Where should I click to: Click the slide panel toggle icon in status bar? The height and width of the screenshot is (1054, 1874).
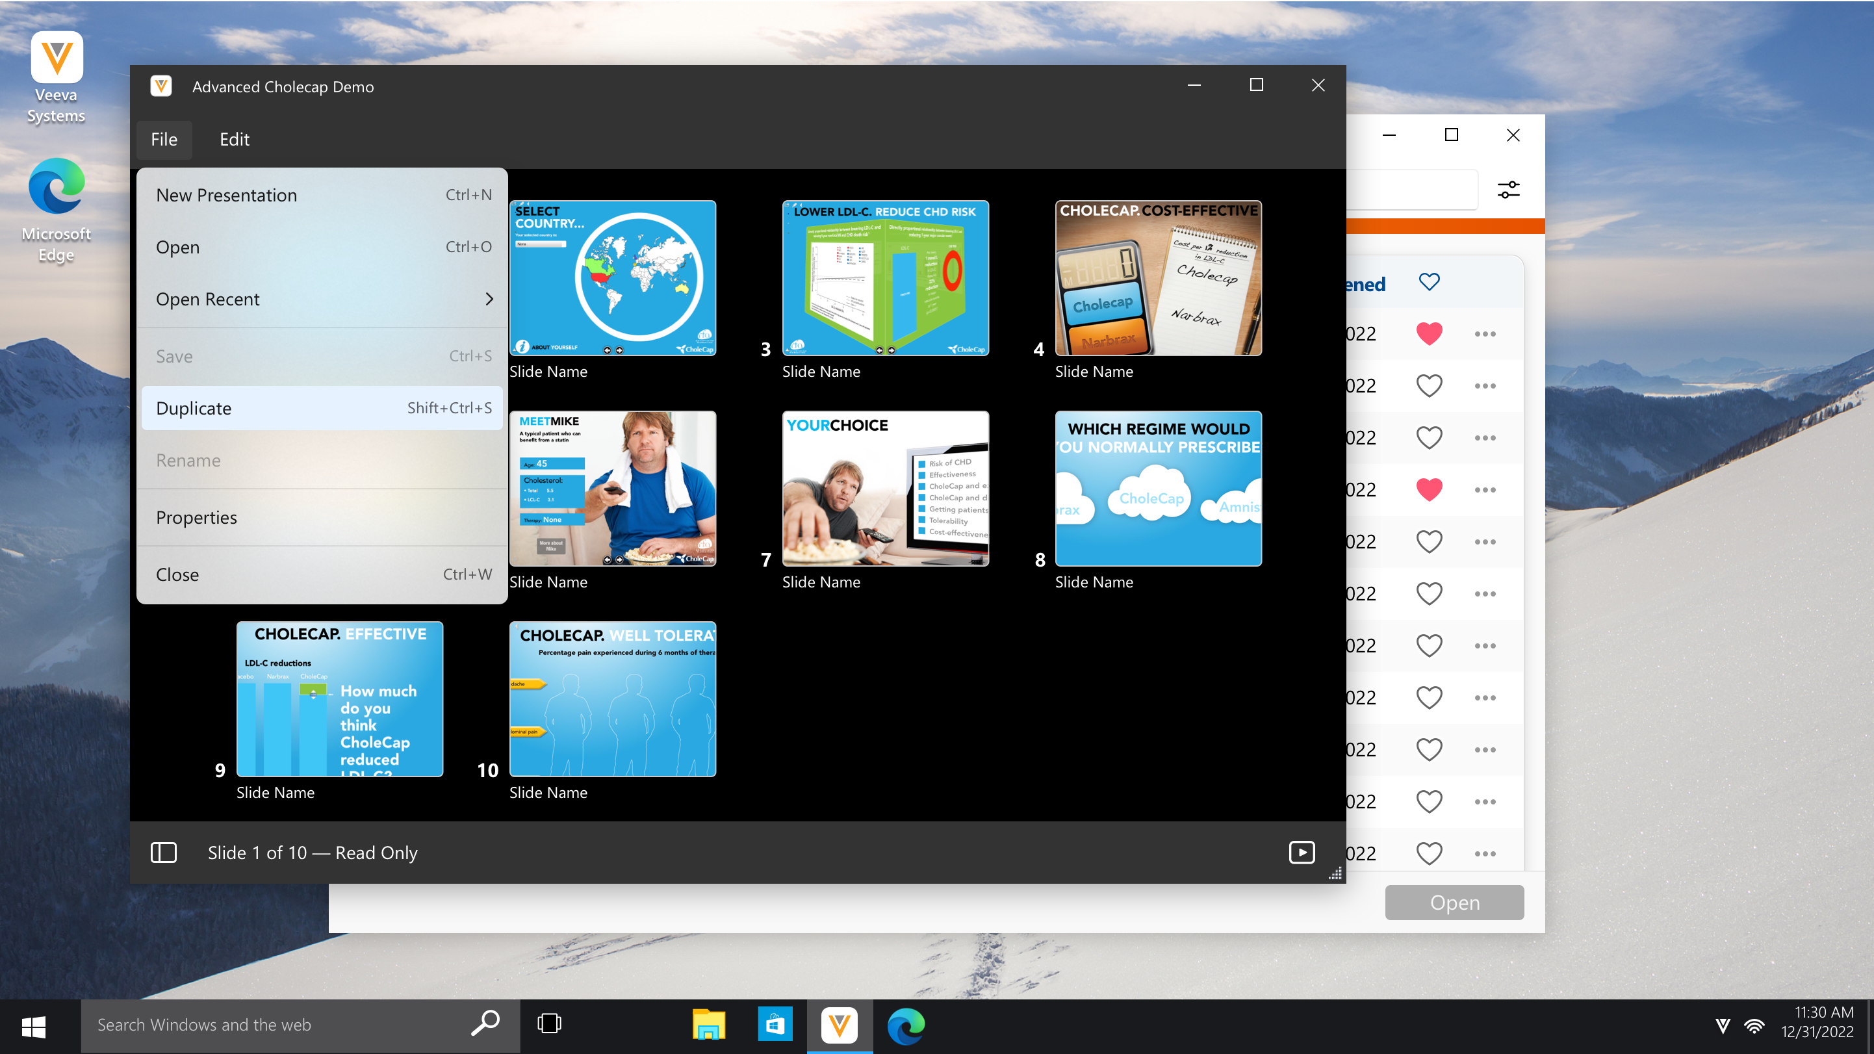(163, 853)
